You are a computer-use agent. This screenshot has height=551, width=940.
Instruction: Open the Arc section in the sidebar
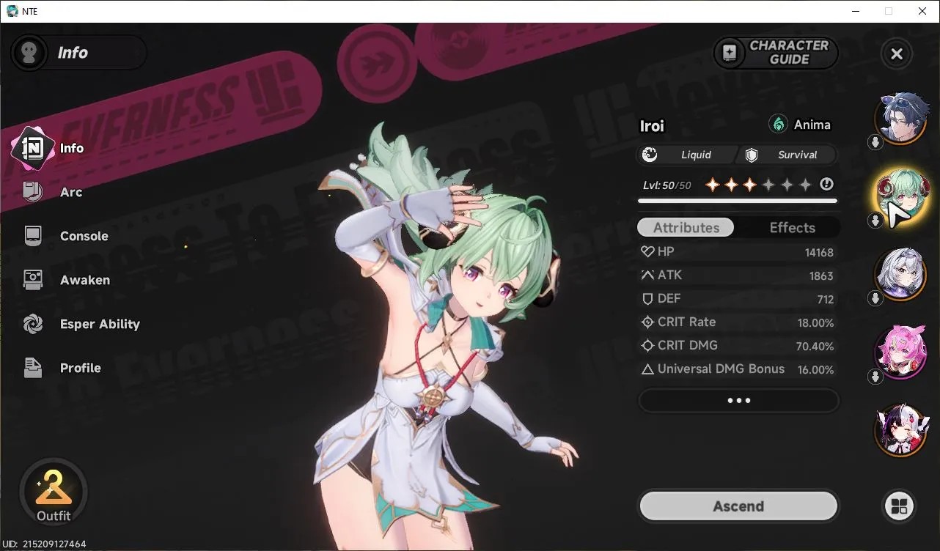53,192
